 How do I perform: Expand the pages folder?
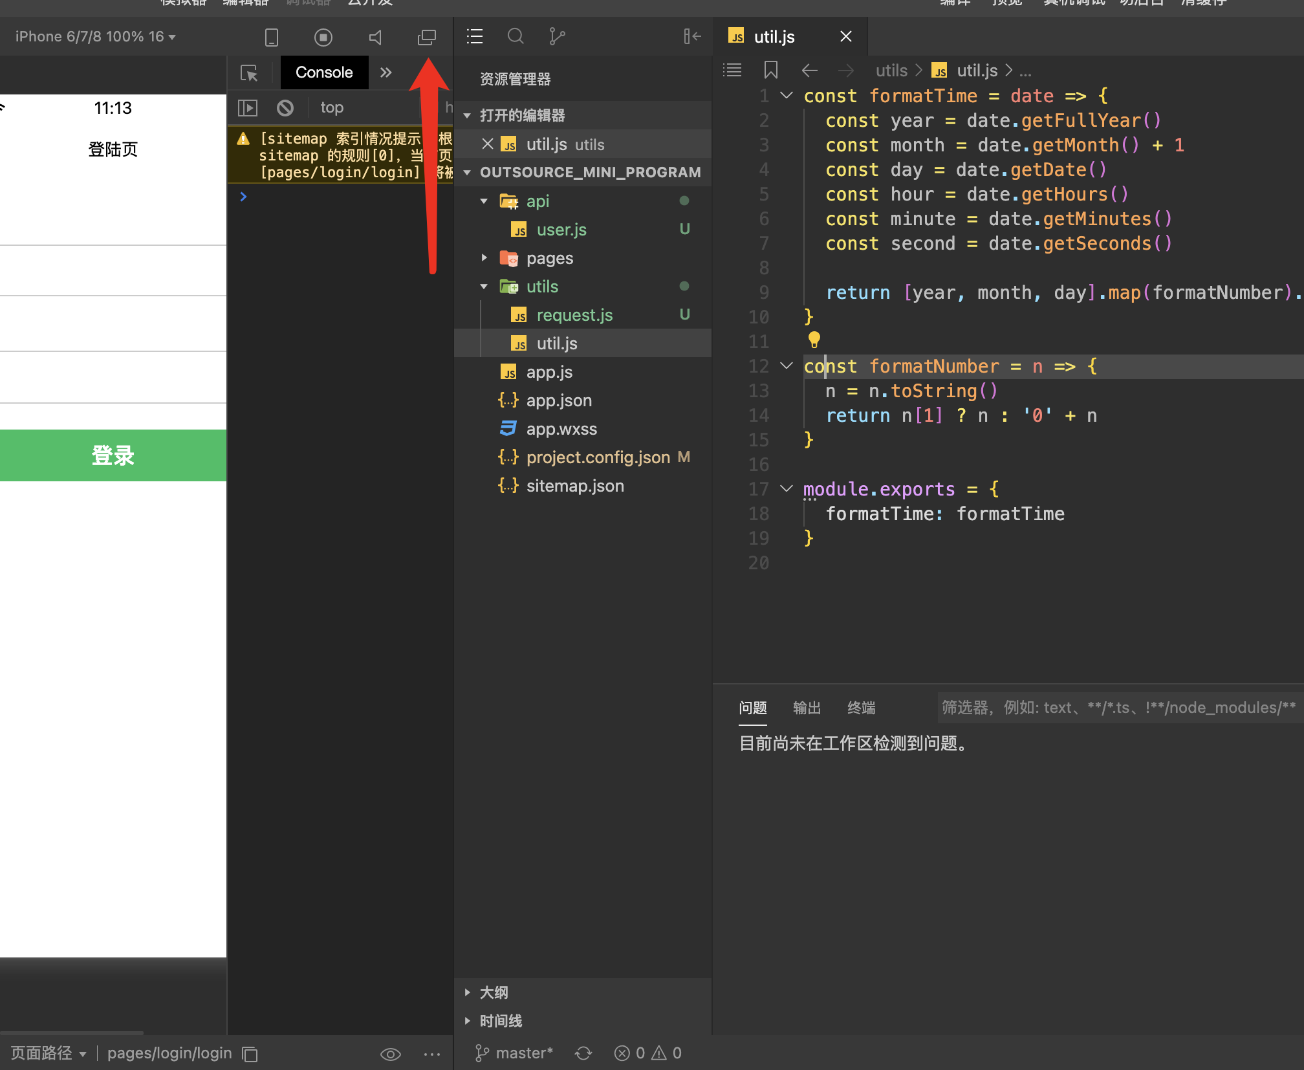(x=549, y=258)
